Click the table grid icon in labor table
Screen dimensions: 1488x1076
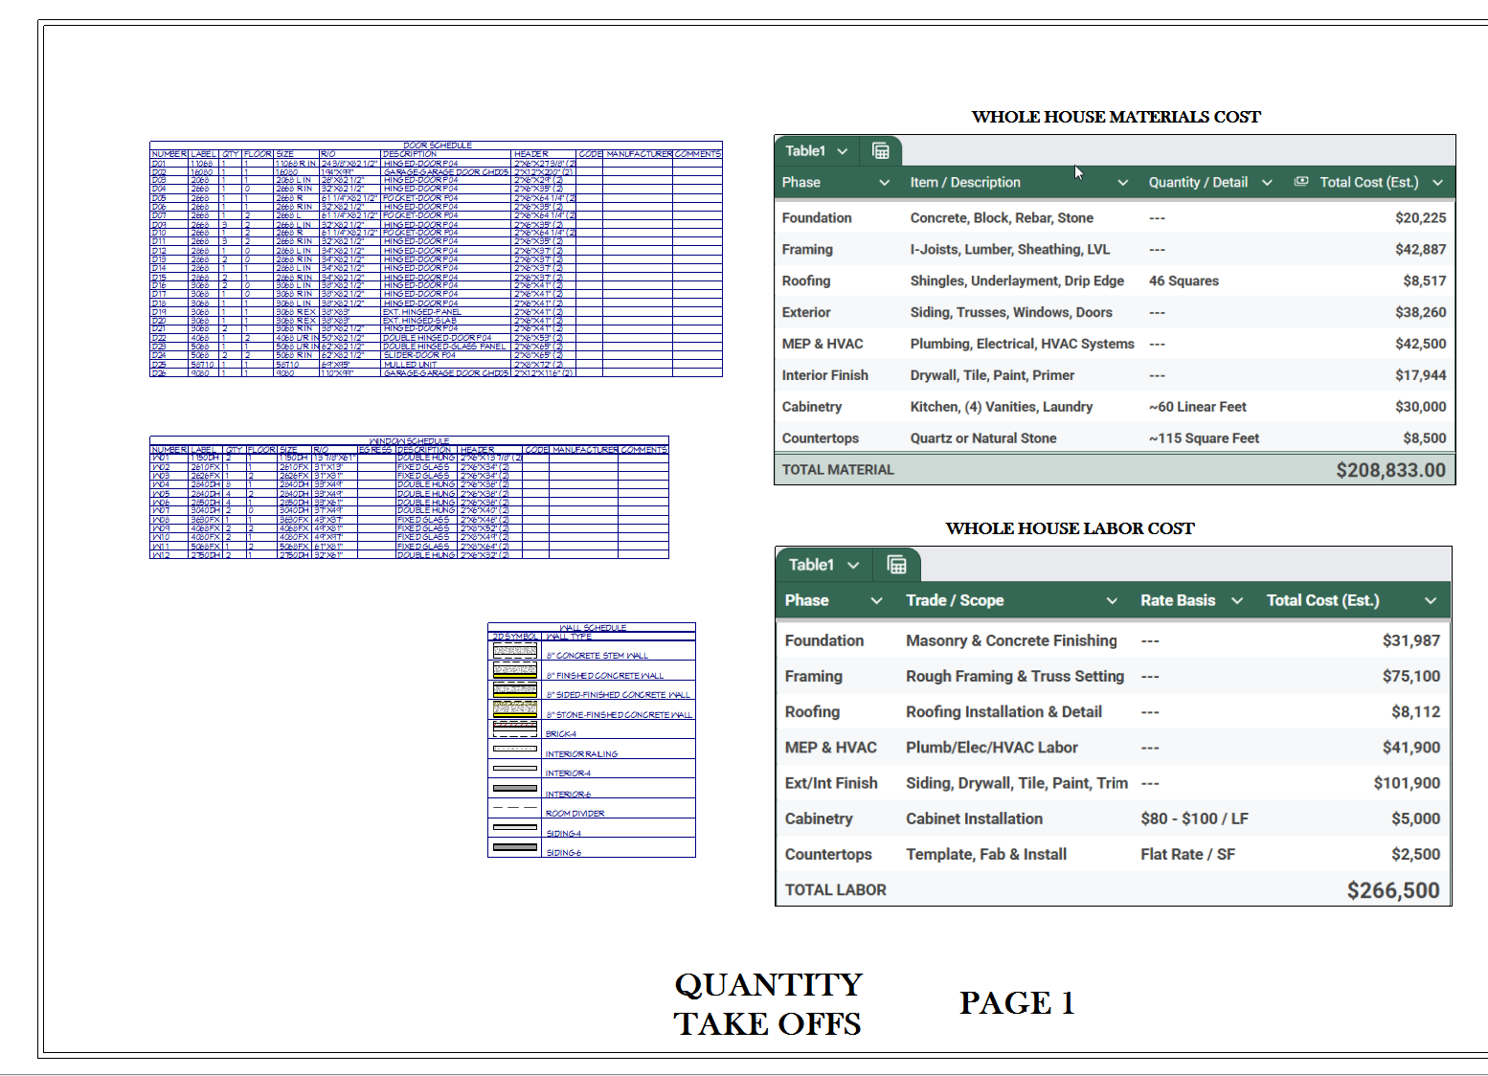coord(896,565)
